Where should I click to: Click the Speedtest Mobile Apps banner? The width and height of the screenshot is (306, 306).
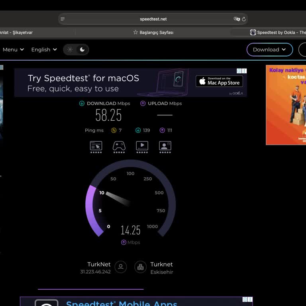136,301
